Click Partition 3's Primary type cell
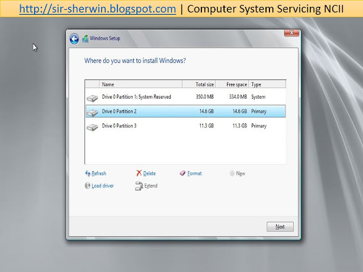Screen dimensions: 363x272 [x=259, y=126]
